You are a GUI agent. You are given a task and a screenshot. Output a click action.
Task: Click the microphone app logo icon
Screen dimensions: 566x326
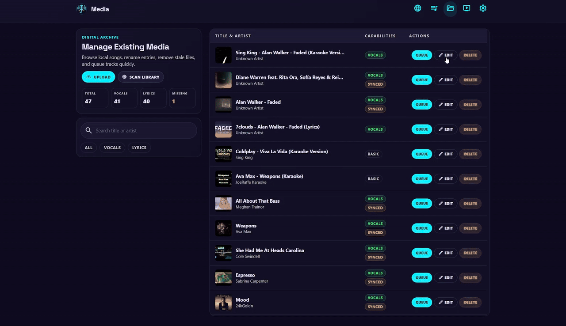click(81, 9)
